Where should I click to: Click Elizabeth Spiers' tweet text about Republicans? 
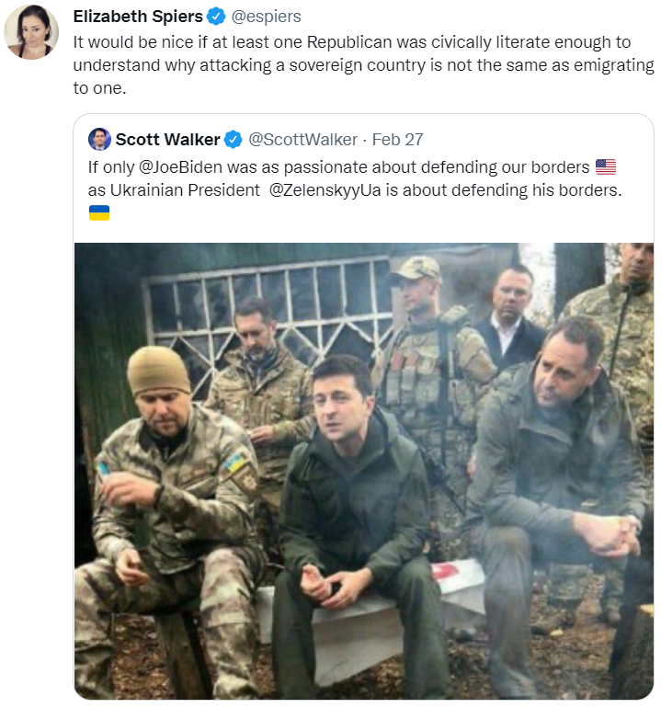coord(364,65)
